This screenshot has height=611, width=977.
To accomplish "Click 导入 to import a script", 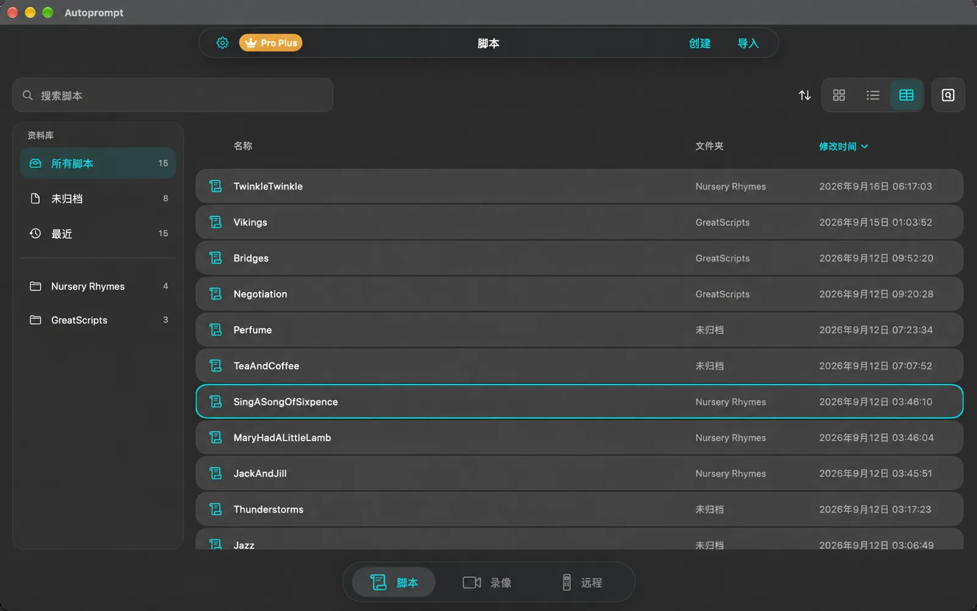I will click(x=748, y=43).
